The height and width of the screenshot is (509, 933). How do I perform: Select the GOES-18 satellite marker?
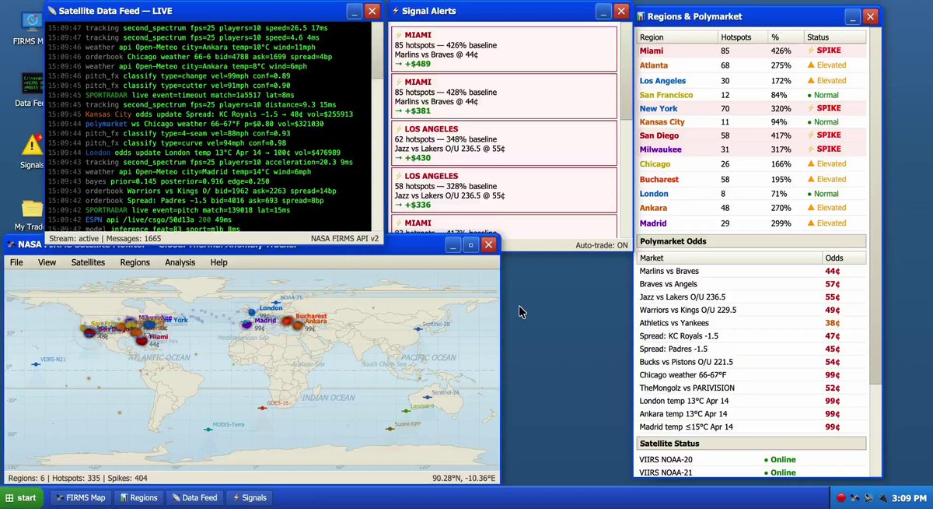point(263,409)
